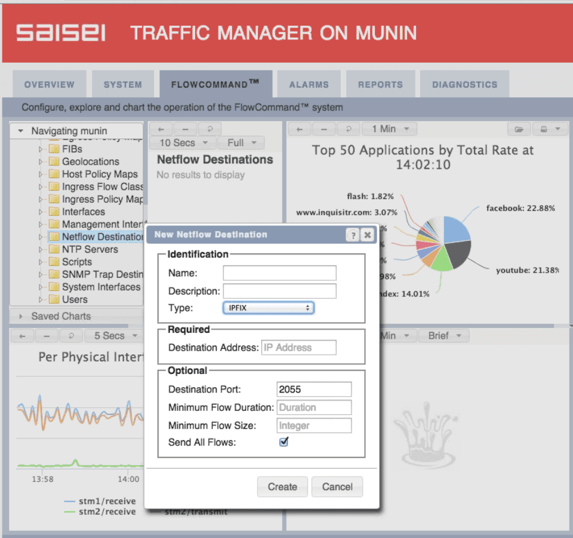Open the Alarms tab
The image size is (573, 538).
click(309, 84)
